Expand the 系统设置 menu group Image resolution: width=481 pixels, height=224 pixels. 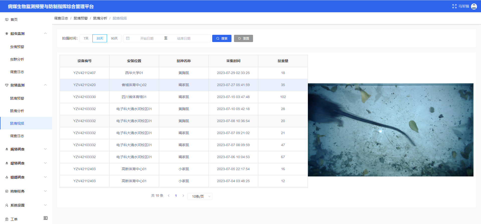point(45,205)
